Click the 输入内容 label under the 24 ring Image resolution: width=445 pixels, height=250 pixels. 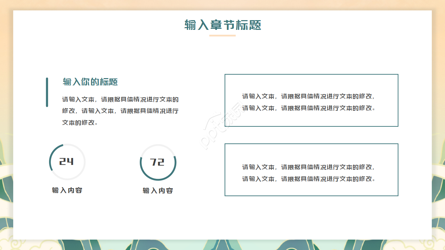(67, 190)
